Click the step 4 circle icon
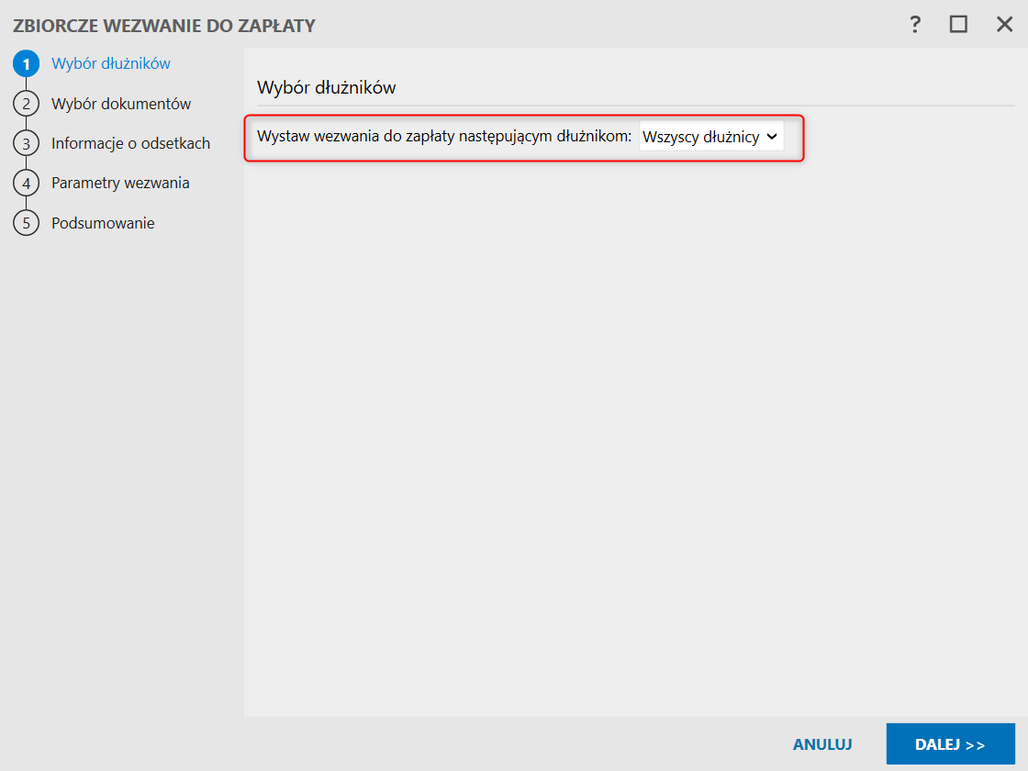 (27, 183)
